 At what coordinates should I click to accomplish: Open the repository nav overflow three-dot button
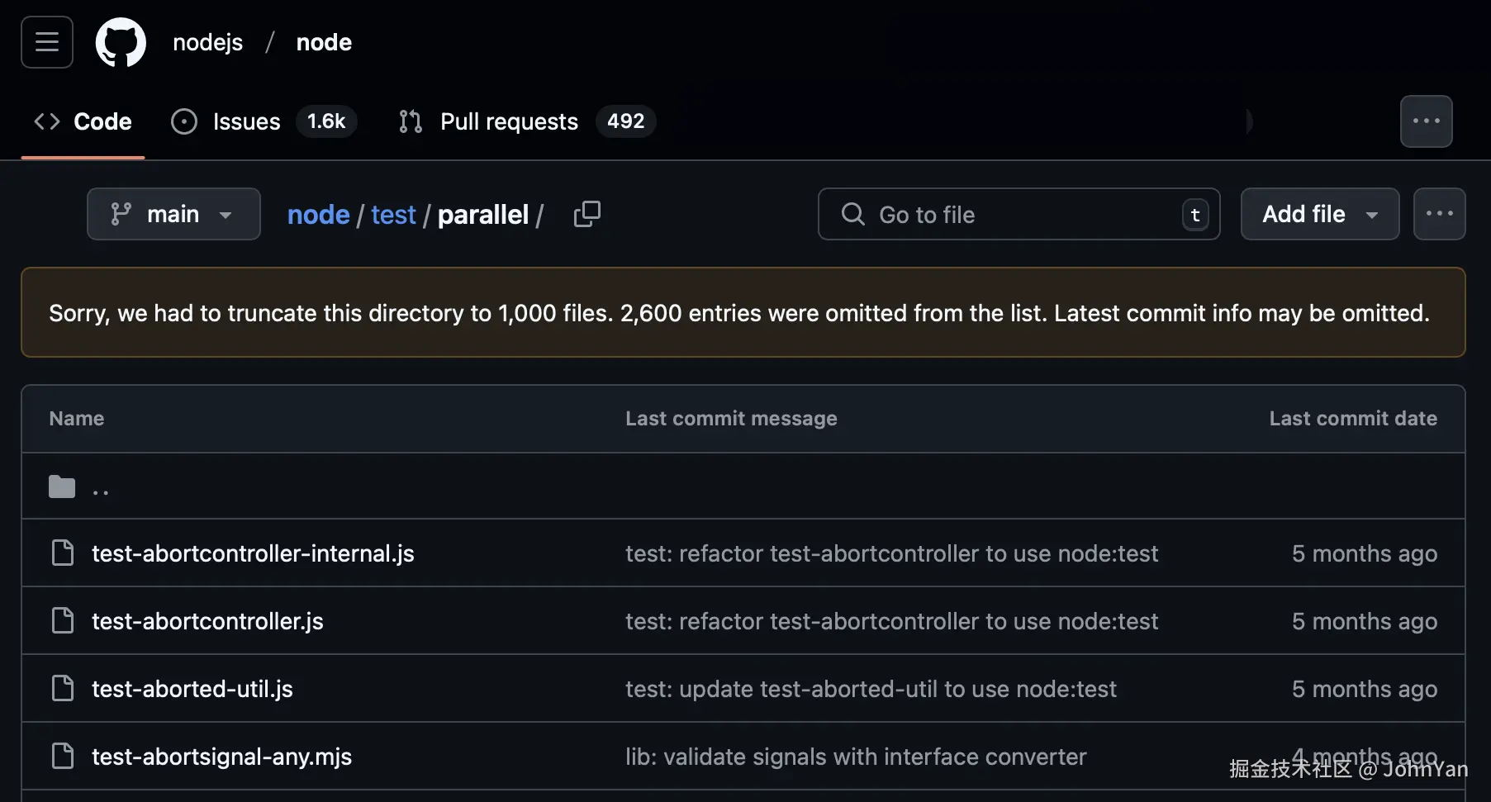1426,121
